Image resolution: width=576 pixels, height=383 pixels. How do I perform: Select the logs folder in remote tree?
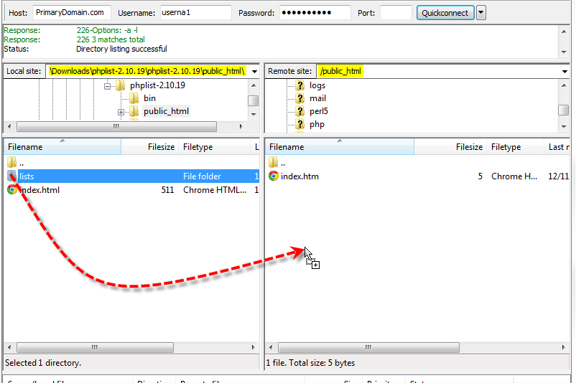[x=317, y=85]
